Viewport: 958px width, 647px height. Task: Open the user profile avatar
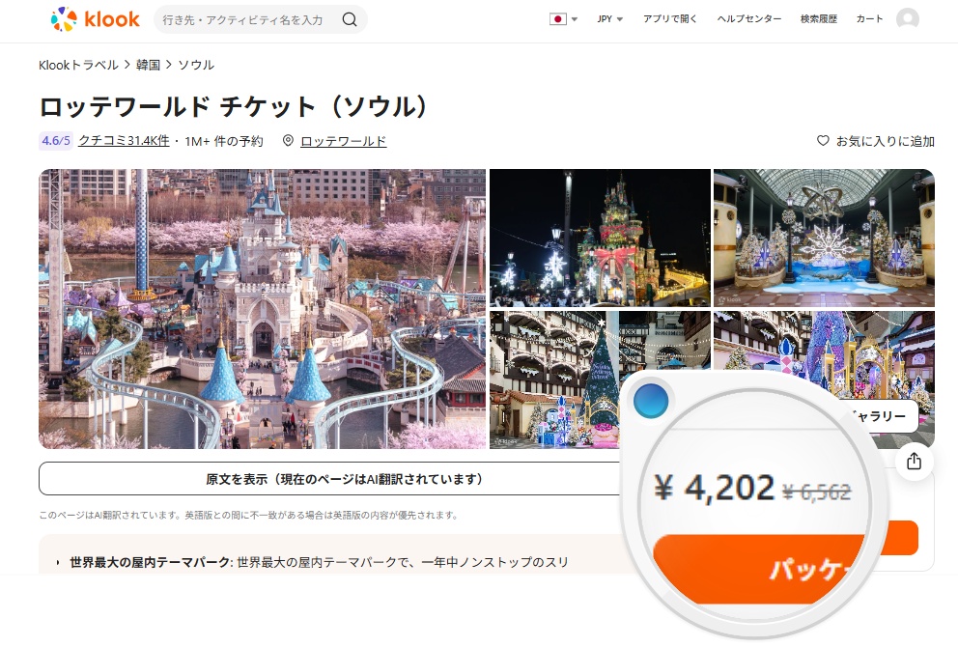coord(907,19)
